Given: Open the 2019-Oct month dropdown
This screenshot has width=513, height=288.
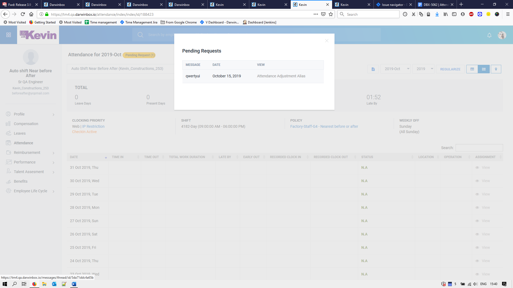Looking at the screenshot, I should coord(395,69).
